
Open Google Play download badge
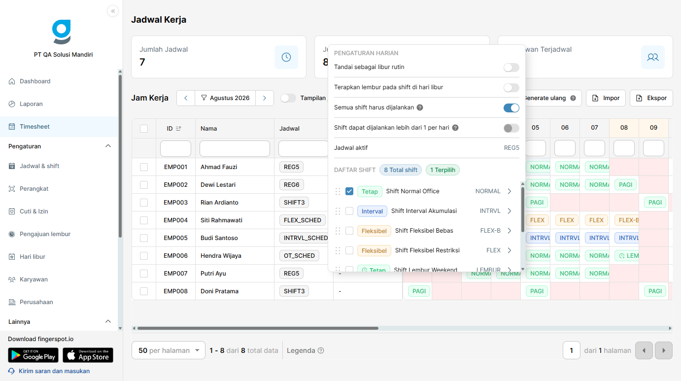coord(33,355)
